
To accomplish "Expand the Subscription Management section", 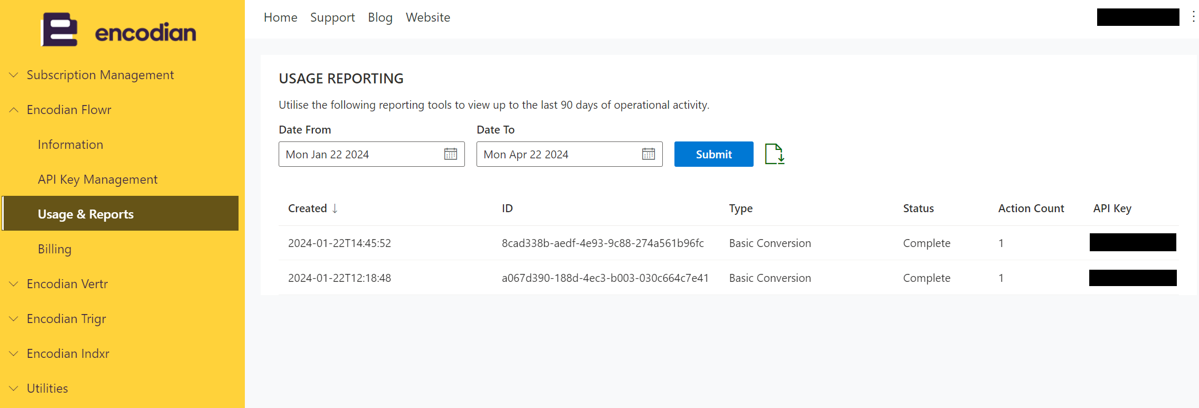I will point(14,75).
